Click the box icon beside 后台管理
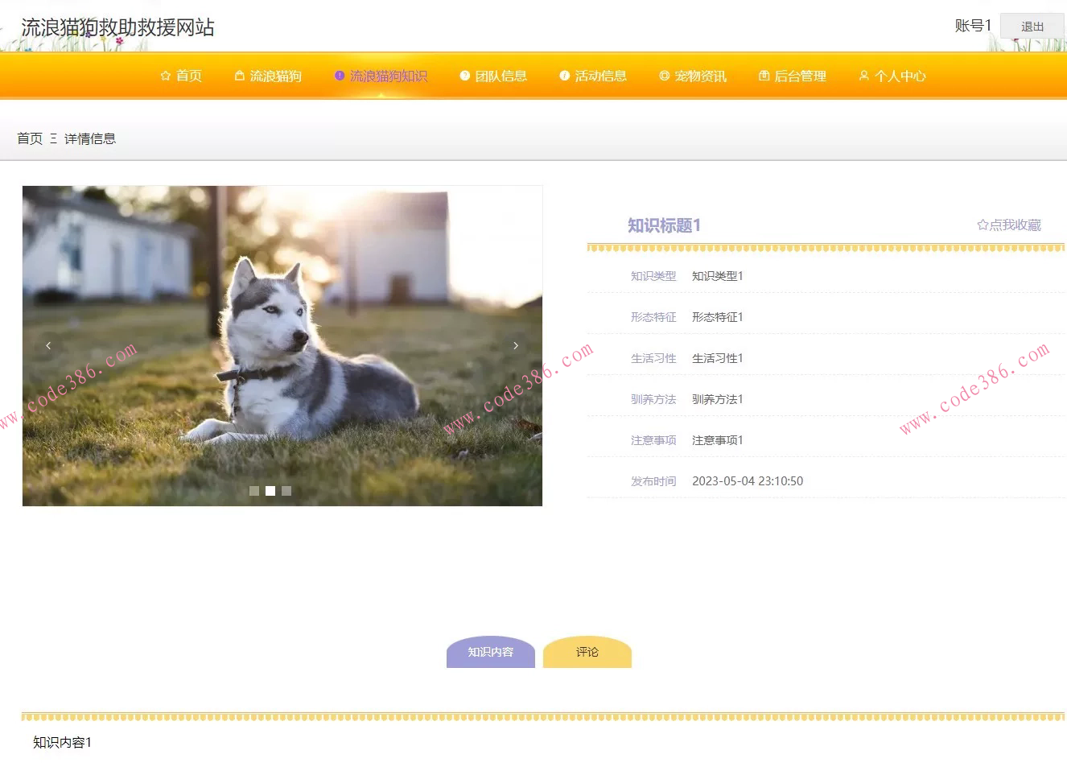This screenshot has height=775, width=1067. (x=764, y=76)
